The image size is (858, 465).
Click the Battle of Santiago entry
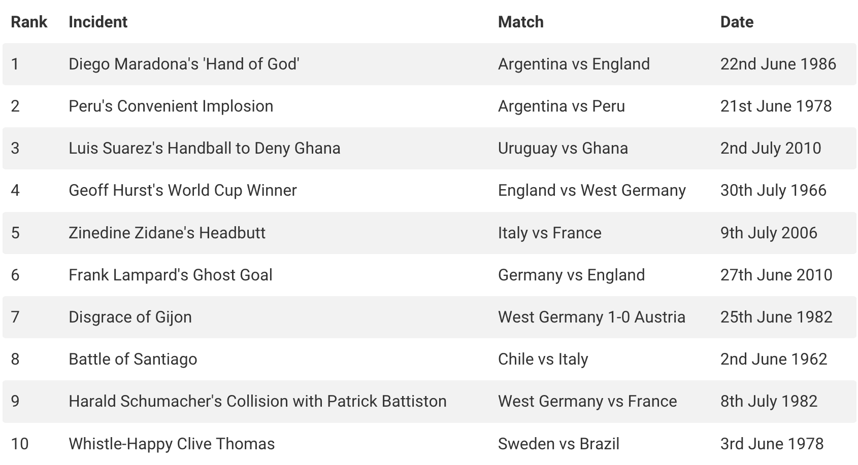coord(133,359)
